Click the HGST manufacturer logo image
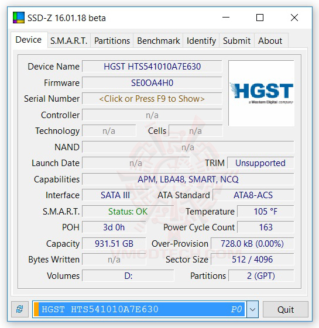319x328 pixels. tap(262, 94)
